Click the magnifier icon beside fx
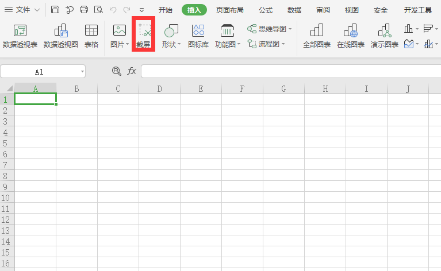441x271 pixels. (x=117, y=71)
